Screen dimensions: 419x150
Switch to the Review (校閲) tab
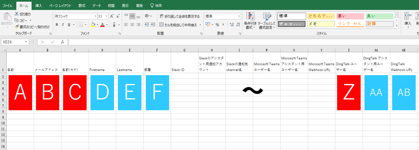[111, 6]
